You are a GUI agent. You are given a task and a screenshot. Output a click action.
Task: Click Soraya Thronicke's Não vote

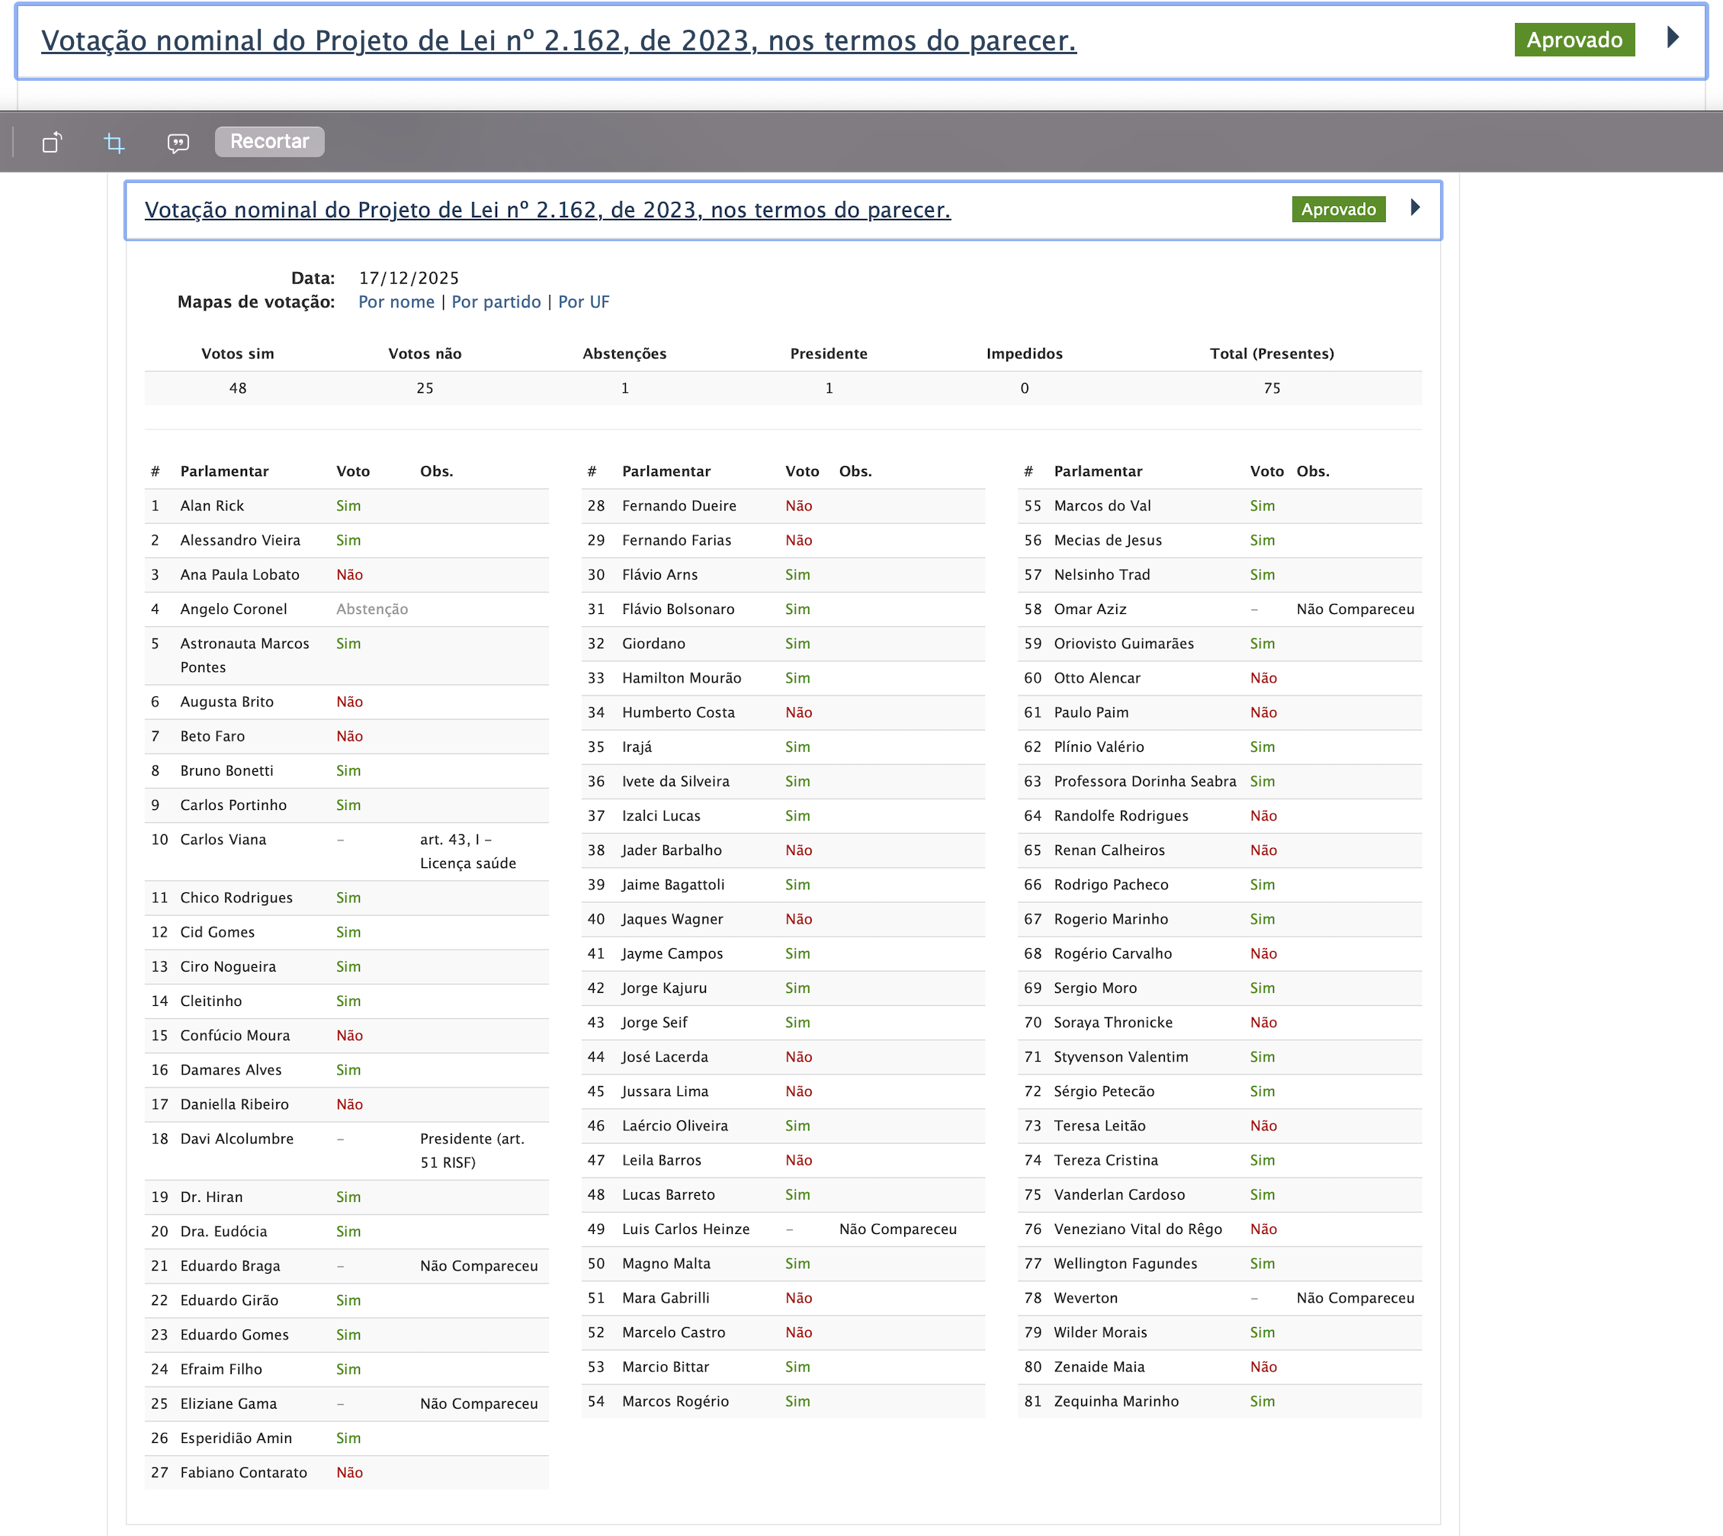coord(1263,1023)
